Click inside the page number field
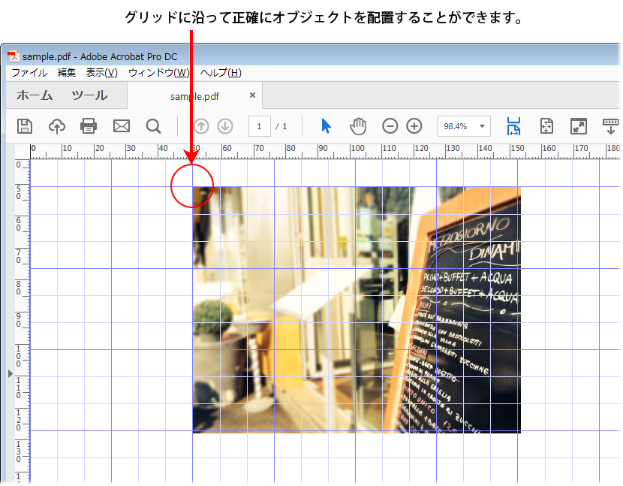This screenshot has height=486, width=623. [259, 125]
